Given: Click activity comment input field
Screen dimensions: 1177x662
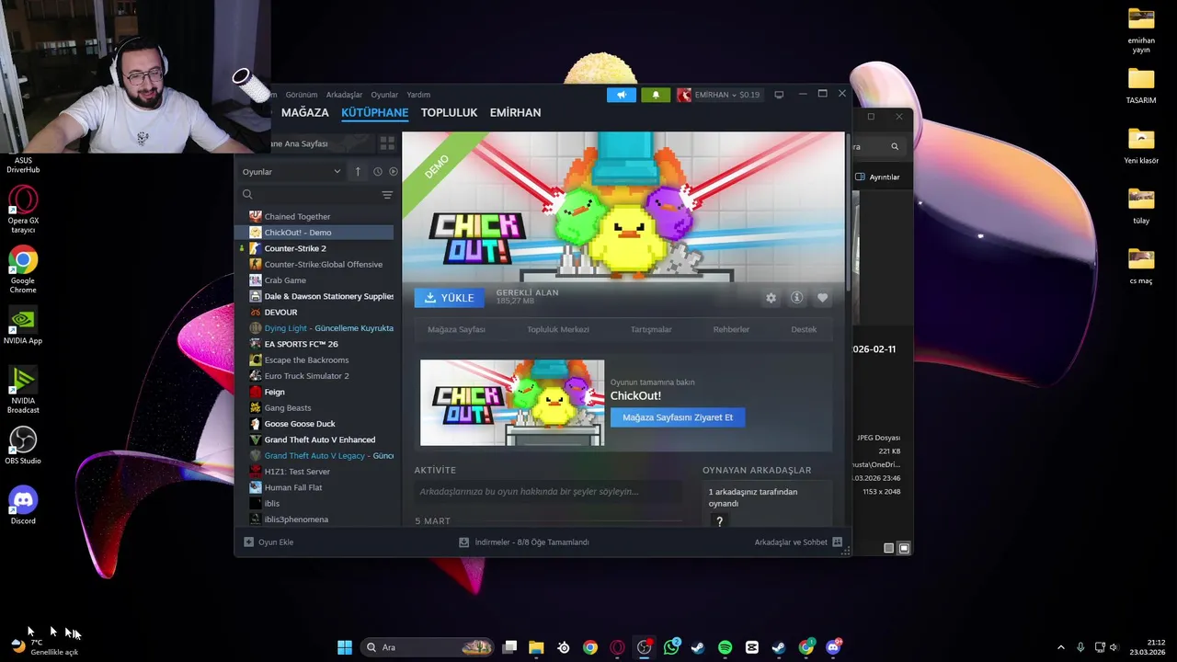Looking at the screenshot, I should [x=548, y=492].
